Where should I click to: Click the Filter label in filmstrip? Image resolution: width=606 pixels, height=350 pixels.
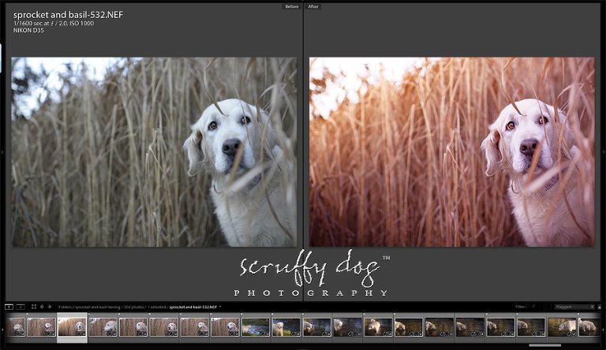(520, 306)
